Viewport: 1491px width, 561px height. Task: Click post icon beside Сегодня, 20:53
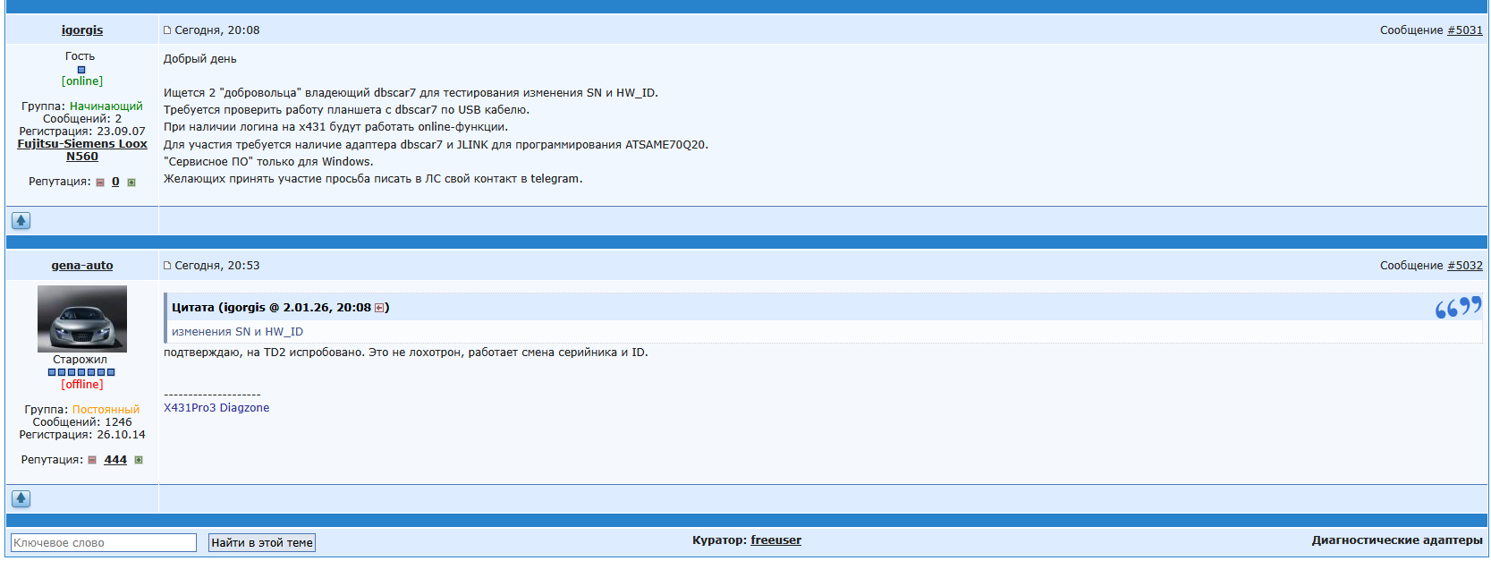(167, 266)
